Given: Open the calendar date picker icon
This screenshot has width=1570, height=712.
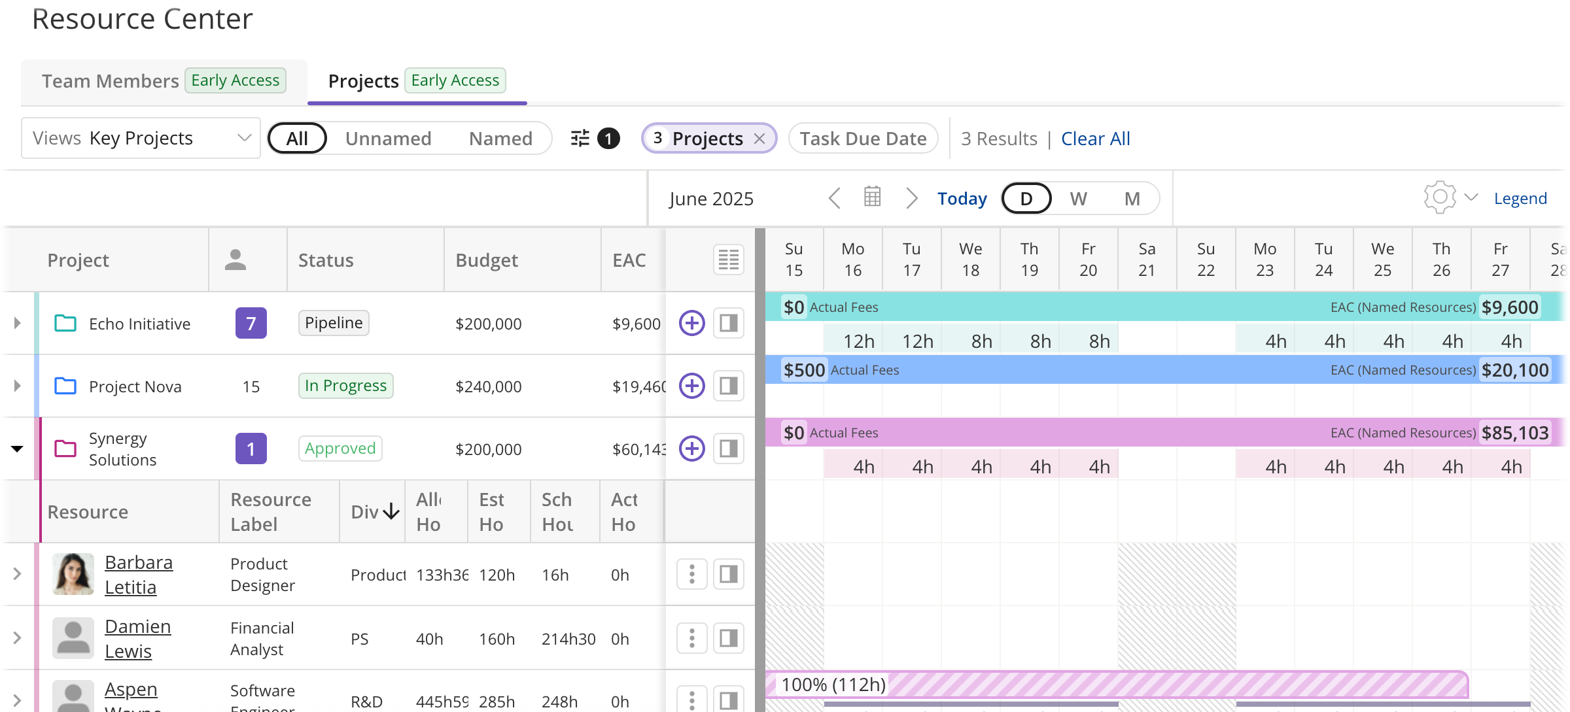Looking at the screenshot, I should pyautogui.click(x=872, y=197).
